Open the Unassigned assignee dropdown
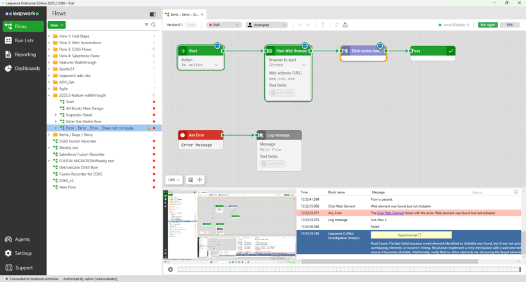Image resolution: width=526 pixels, height=282 pixels. point(267,25)
